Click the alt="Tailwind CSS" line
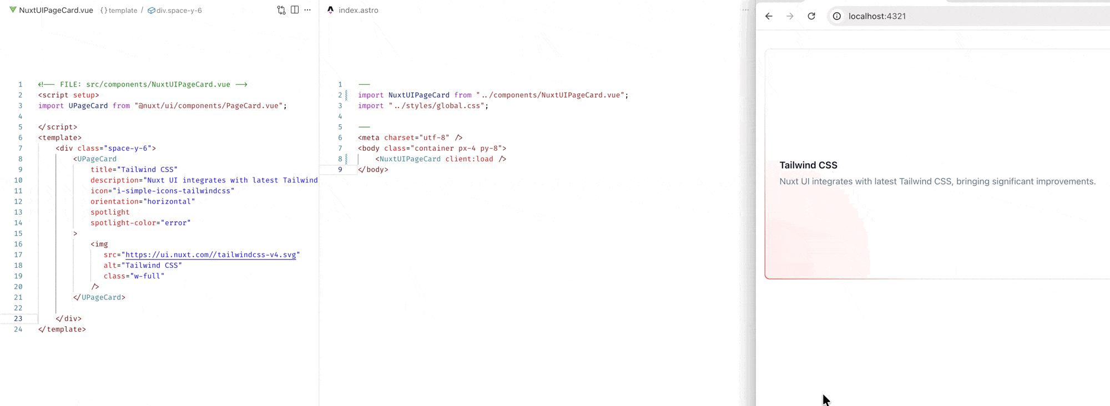The height and width of the screenshot is (406, 1110). point(143,265)
